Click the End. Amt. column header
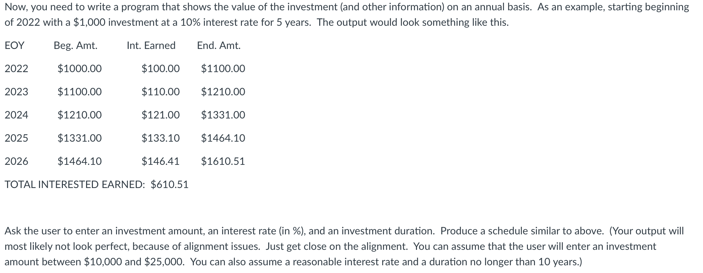 point(219,45)
